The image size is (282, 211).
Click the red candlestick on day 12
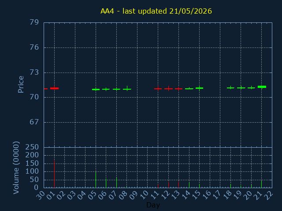point(168,88)
